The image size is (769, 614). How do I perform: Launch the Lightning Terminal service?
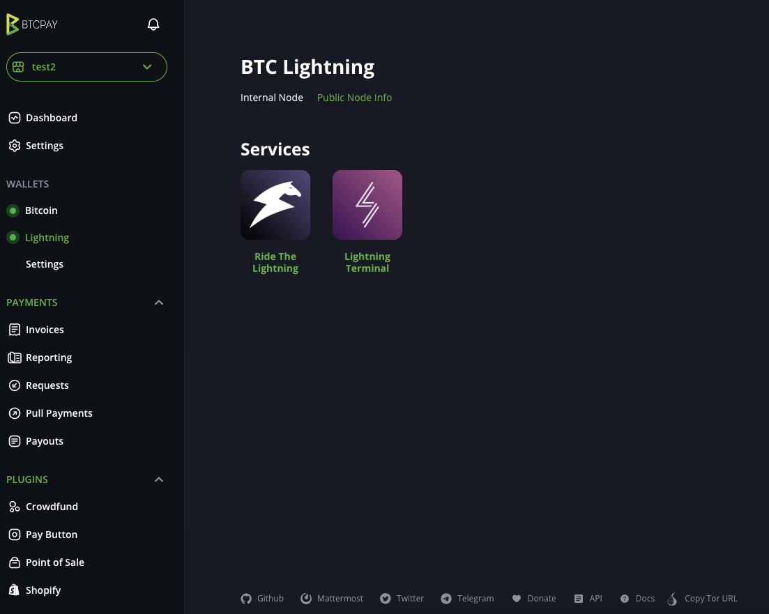coord(367,204)
